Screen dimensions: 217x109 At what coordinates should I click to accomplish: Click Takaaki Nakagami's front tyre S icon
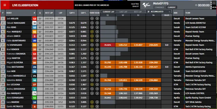pos(92,23)
